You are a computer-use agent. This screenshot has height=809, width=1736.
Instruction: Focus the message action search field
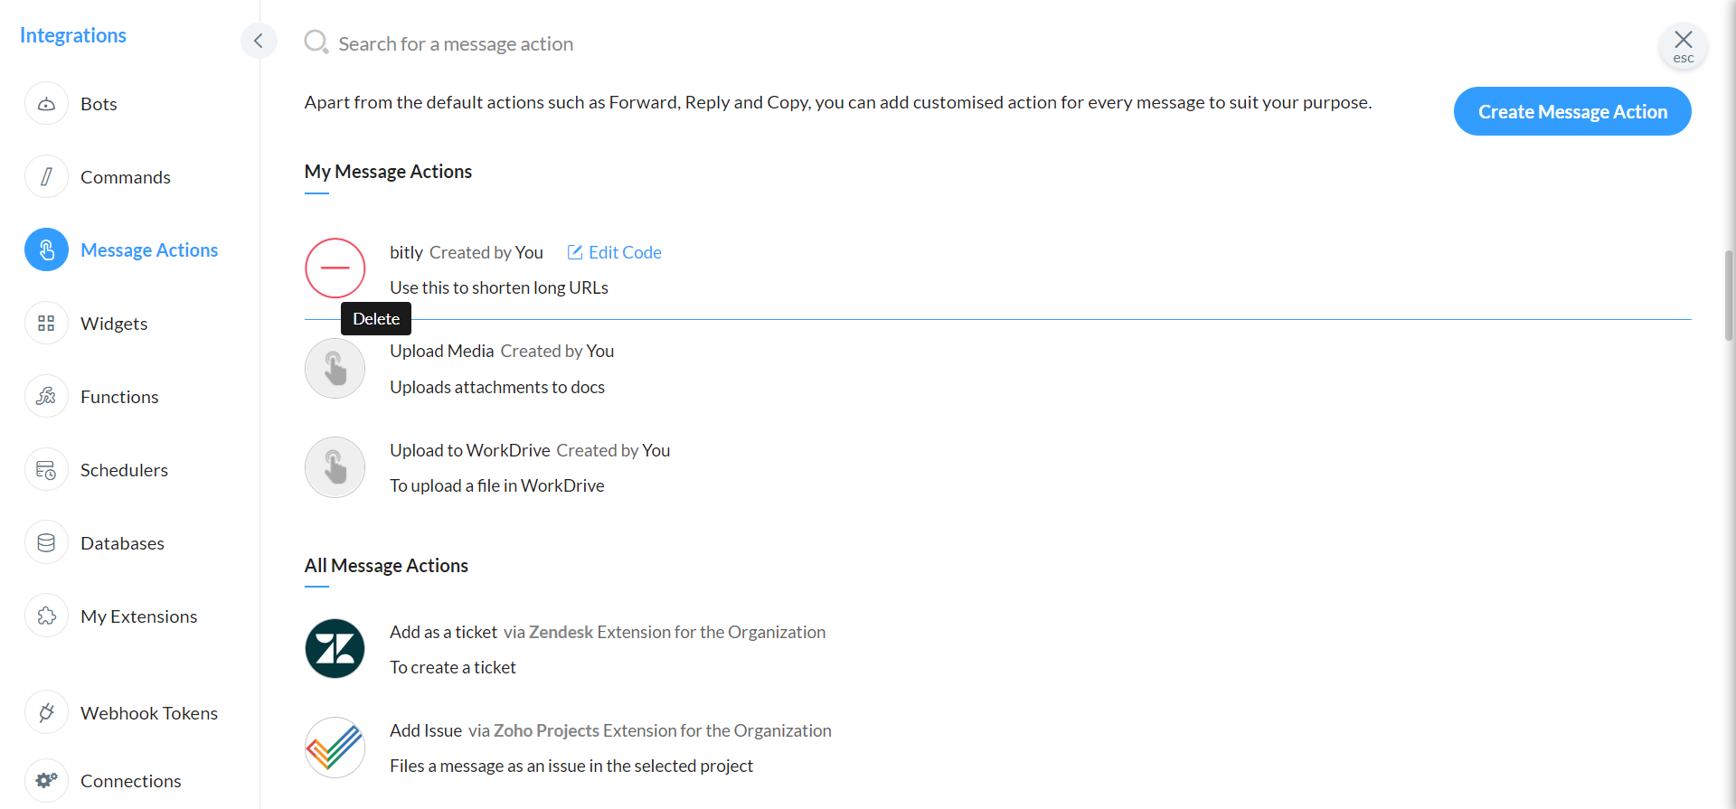[x=456, y=43]
